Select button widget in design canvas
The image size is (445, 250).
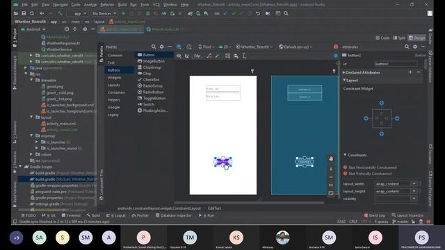pos(222,162)
